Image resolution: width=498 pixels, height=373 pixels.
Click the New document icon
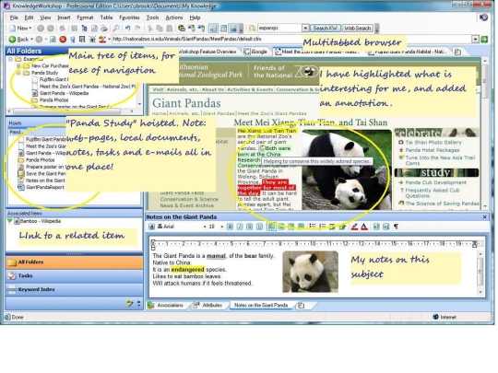tap(12, 29)
